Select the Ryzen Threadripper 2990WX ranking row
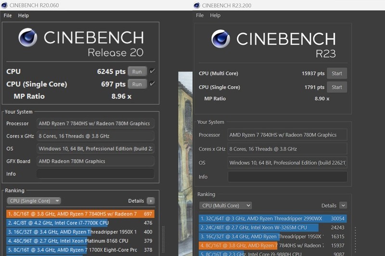This screenshot has width=385, height=256. click(x=272, y=219)
